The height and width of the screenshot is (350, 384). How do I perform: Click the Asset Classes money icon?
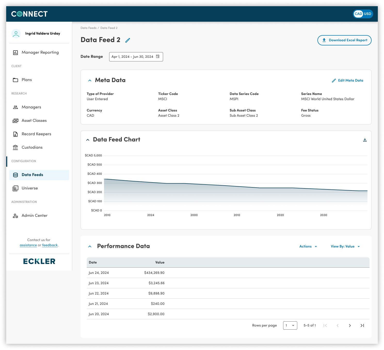coord(15,121)
